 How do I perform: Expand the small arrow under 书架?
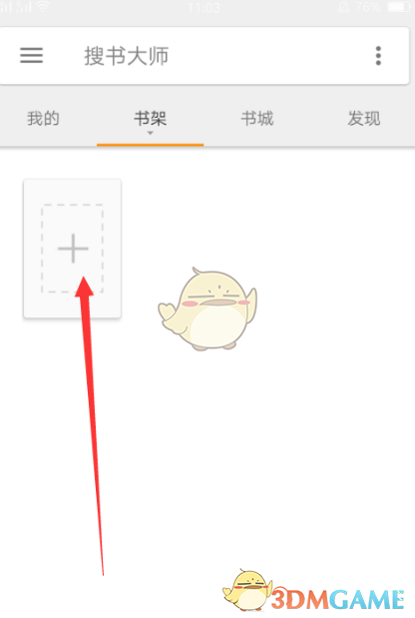pyautogui.click(x=150, y=133)
